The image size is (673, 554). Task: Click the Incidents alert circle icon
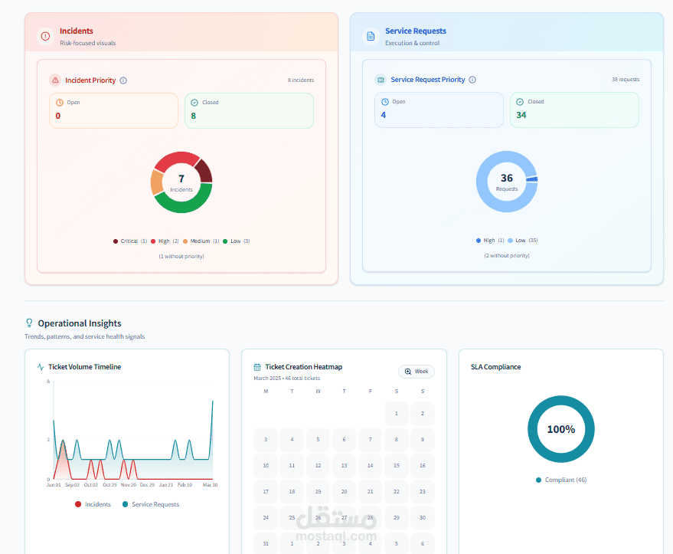[45, 37]
